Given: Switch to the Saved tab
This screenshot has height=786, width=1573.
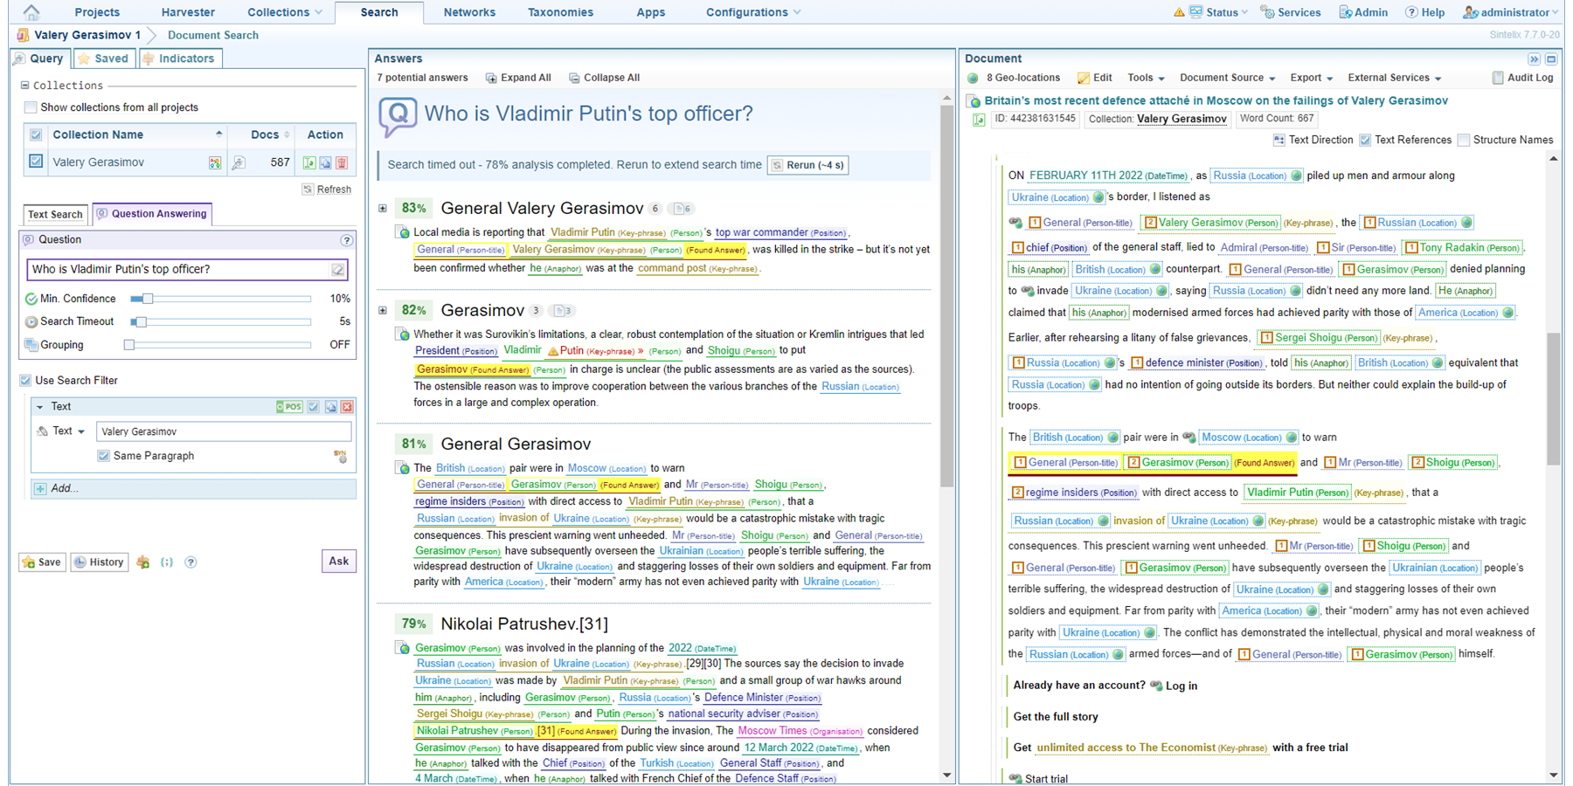Looking at the screenshot, I should click(103, 59).
